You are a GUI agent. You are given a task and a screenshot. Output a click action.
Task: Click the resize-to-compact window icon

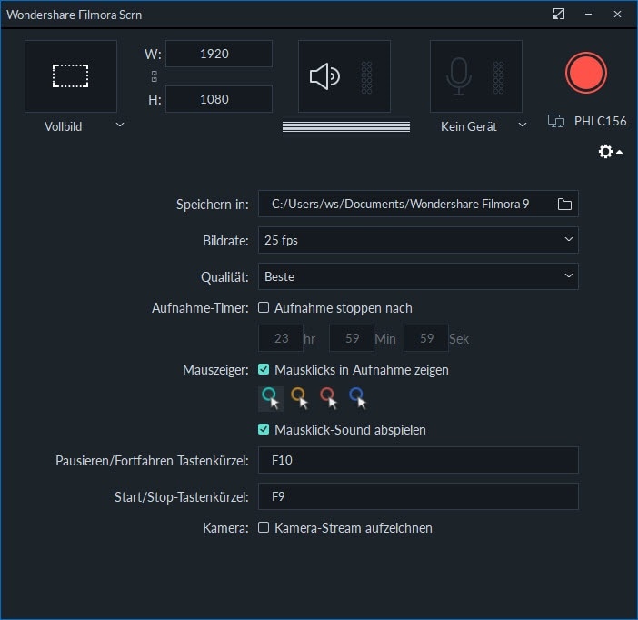click(559, 14)
